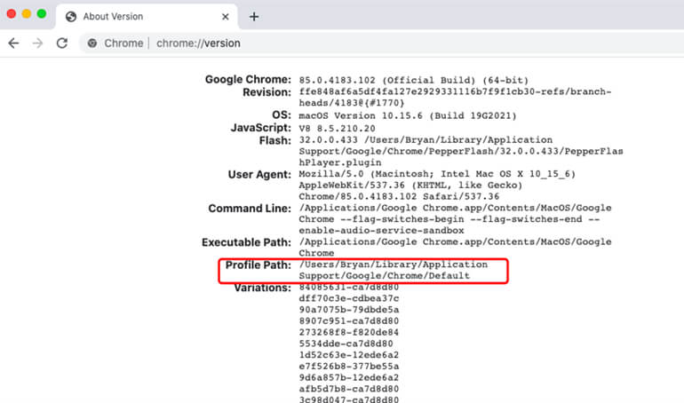684x403 pixels.
Task: Click the V8 8.5.210.20 JavaScript value
Action: [x=337, y=128]
